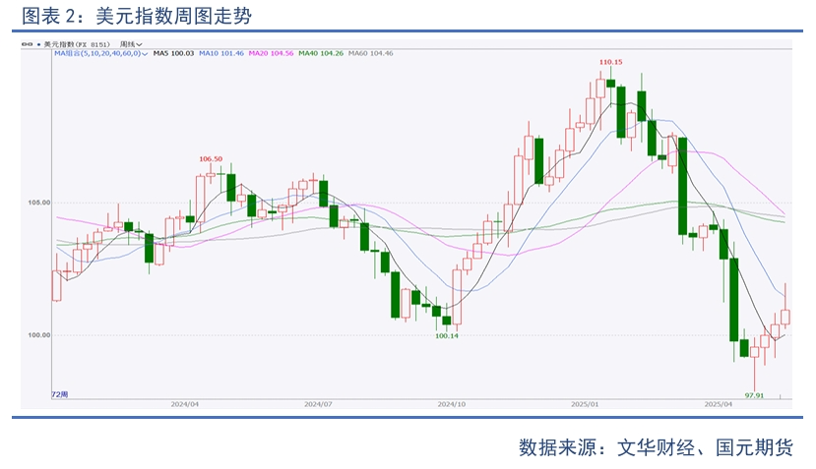Click the 105.00 price axis label
The height and width of the screenshot is (469, 816).
point(39,203)
